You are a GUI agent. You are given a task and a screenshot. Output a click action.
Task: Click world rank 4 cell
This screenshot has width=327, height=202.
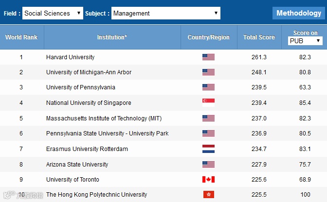pos(21,103)
